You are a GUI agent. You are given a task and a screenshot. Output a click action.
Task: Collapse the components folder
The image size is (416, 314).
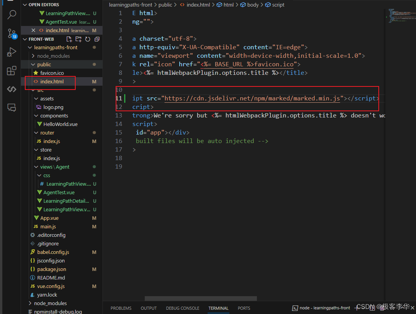(x=36, y=116)
